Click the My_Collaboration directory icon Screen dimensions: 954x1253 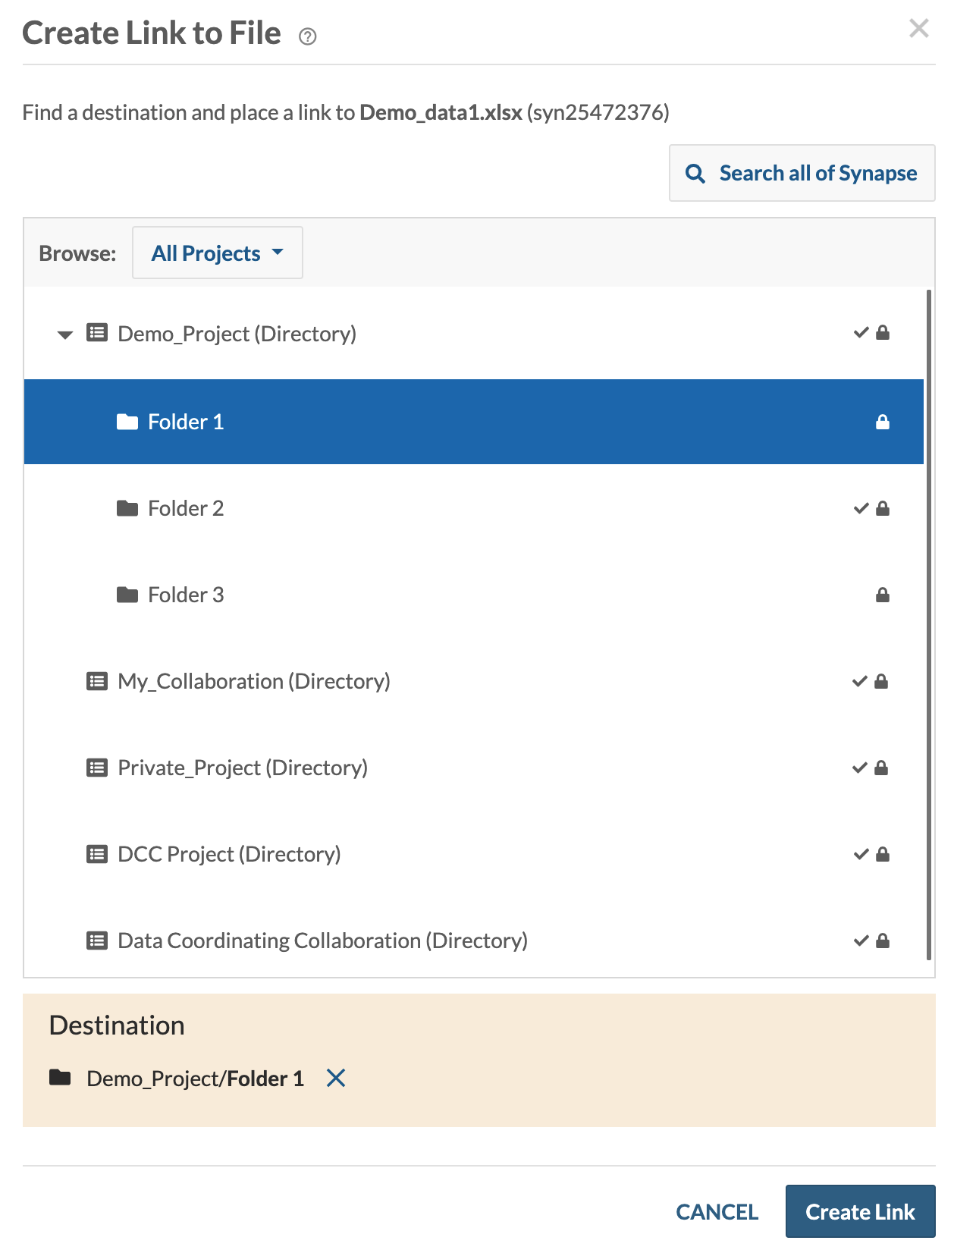coord(97,681)
